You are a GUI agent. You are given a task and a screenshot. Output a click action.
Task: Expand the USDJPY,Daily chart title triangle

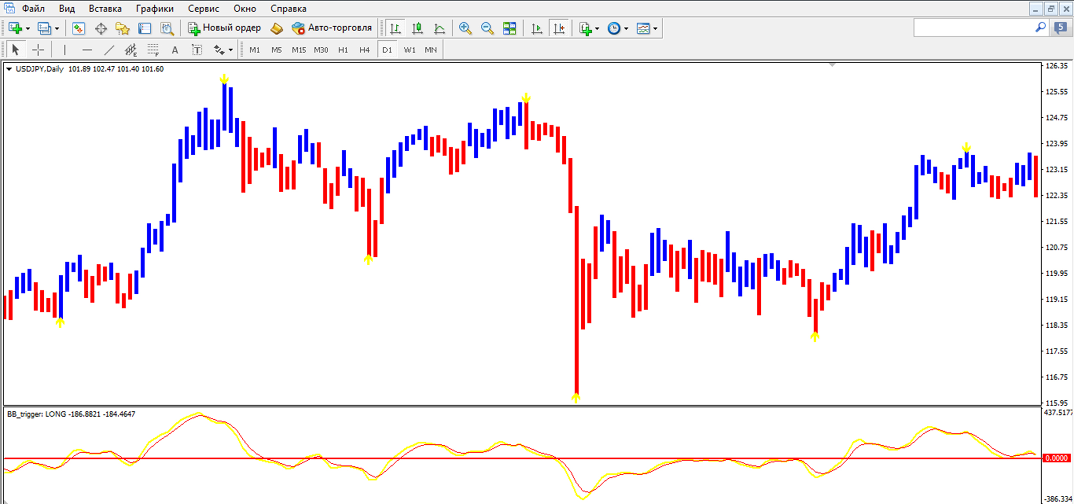click(x=9, y=69)
